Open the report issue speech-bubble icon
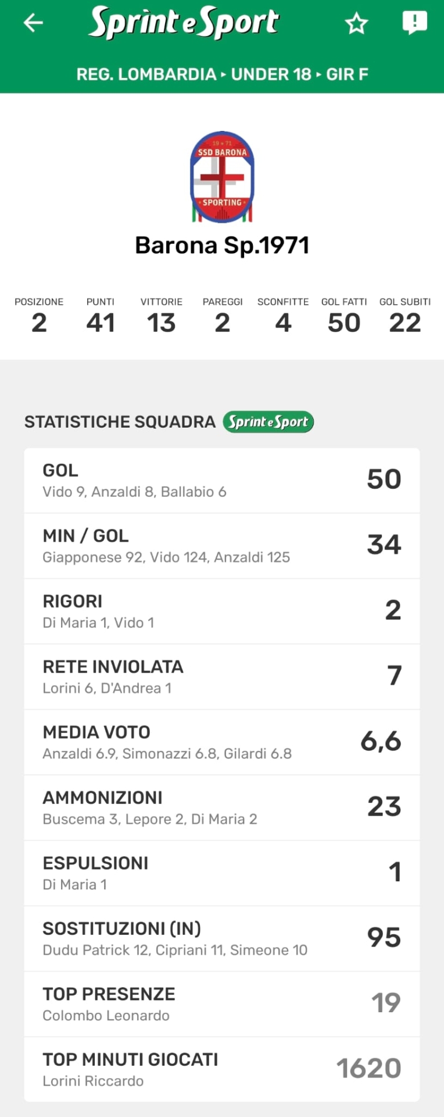This screenshot has width=444, height=1117. (414, 23)
